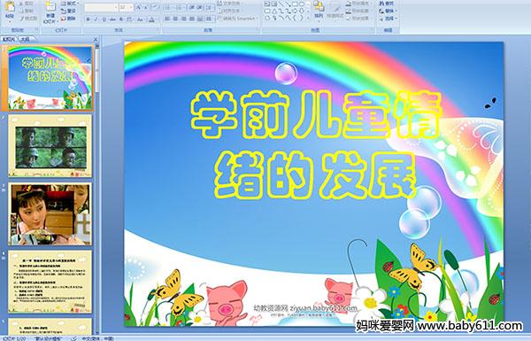Click the Cut scissors icon
Screen dimensions: 531x341
point(21,4)
